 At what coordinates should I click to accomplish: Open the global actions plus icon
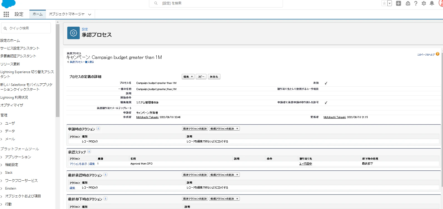399,3
